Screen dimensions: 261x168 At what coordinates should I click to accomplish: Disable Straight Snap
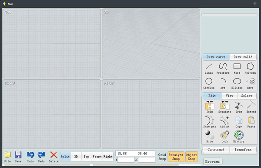point(176,157)
